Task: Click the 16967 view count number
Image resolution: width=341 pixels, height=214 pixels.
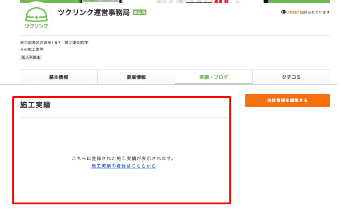Action: click(293, 12)
